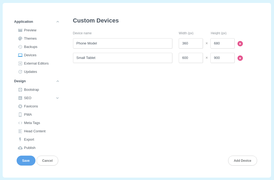Go to Meta Tags settings
274x180 pixels.
tap(32, 123)
